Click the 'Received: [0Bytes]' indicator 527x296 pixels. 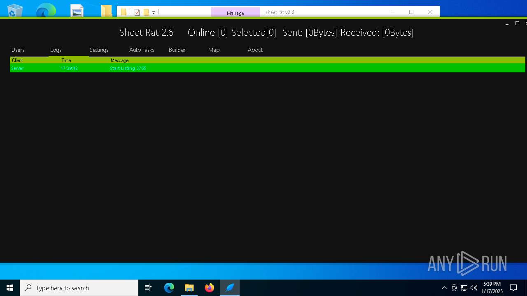(377, 32)
